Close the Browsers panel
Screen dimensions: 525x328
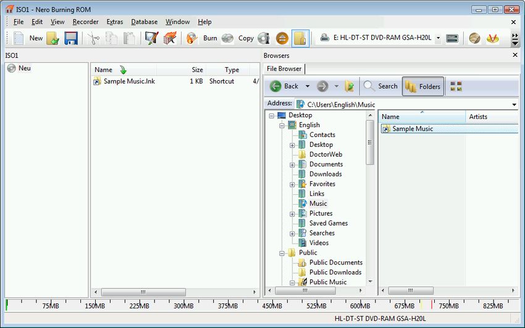(x=515, y=55)
